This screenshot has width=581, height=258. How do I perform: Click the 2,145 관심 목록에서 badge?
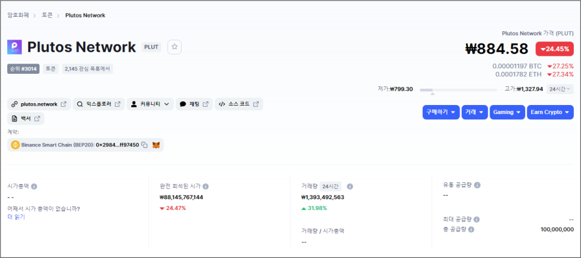click(87, 69)
